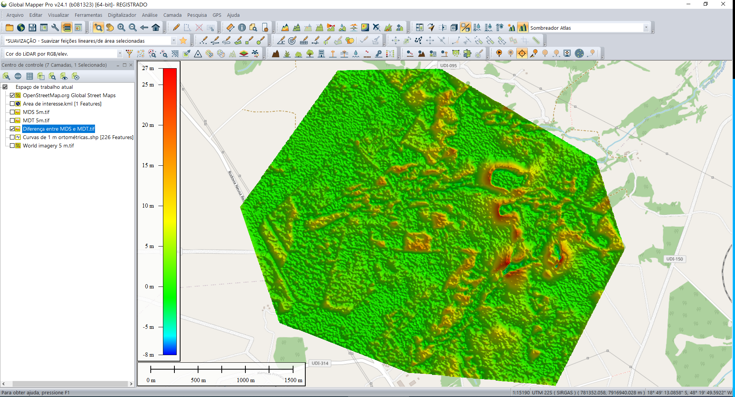Click the Home full view icon

point(156,28)
